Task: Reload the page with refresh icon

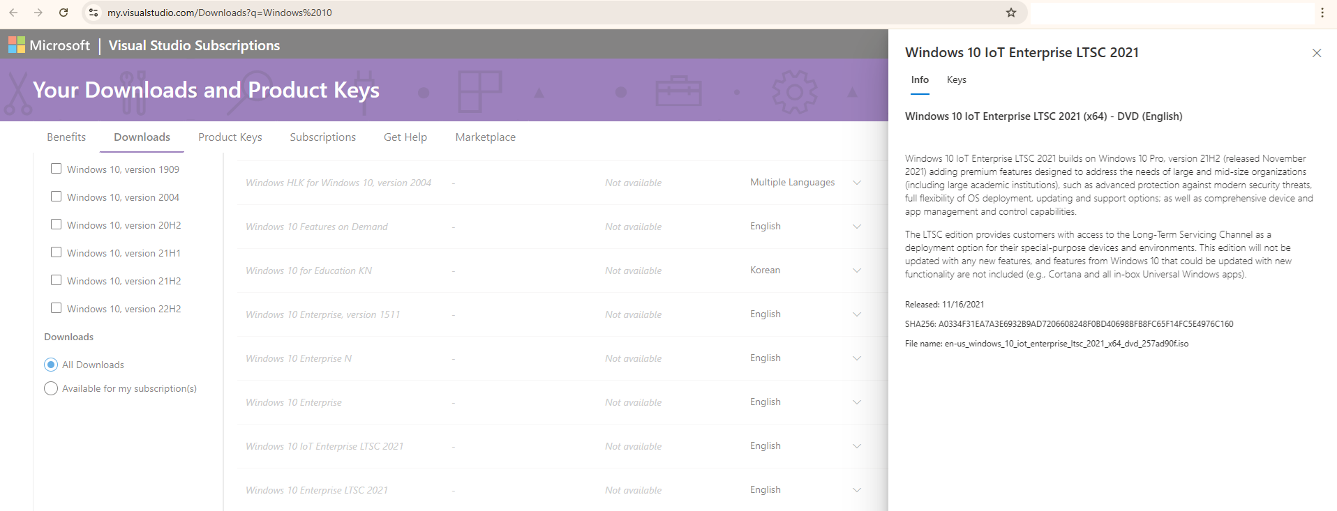Action: tap(64, 13)
